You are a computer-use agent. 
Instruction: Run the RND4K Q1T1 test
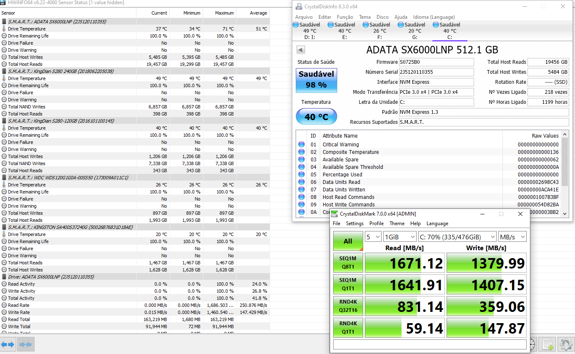click(348, 328)
